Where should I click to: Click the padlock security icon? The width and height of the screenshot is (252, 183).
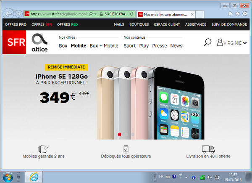[101, 14]
